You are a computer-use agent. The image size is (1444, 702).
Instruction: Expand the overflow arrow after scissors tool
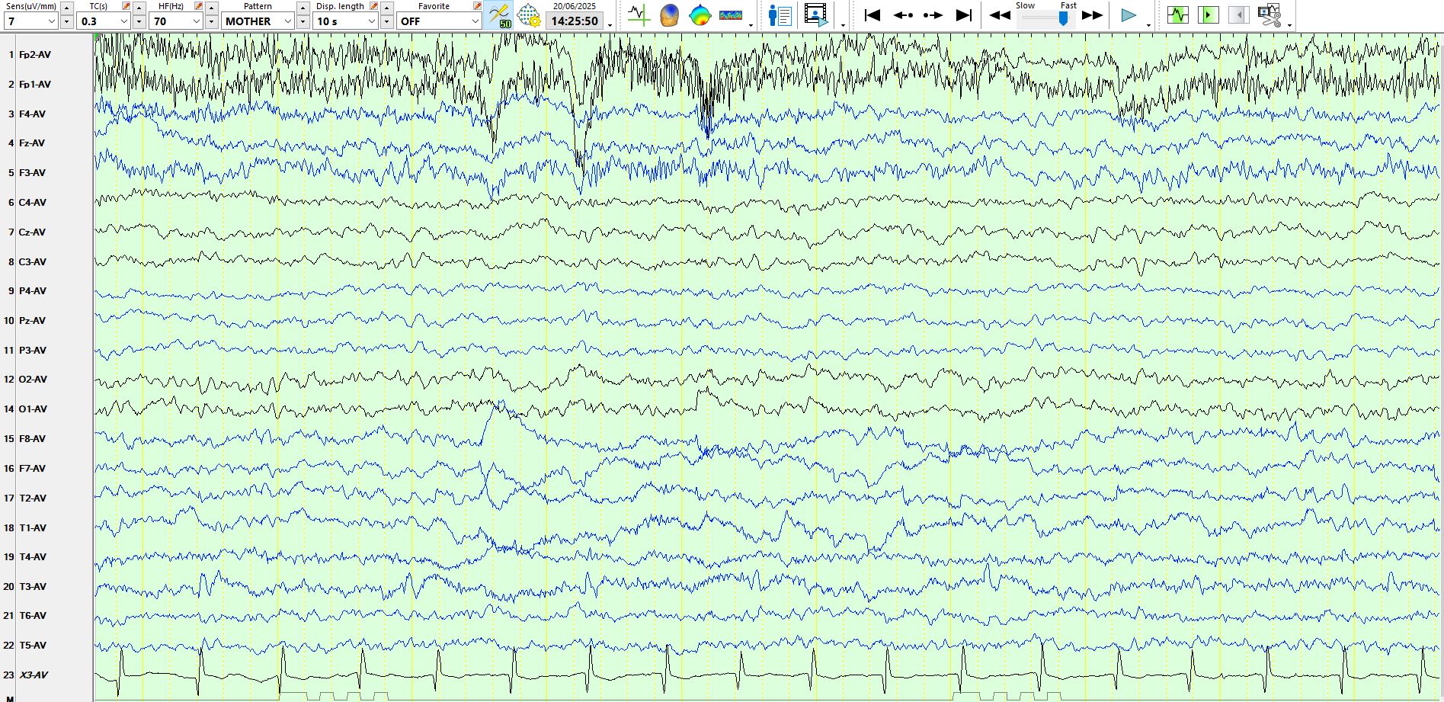[1289, 25]
